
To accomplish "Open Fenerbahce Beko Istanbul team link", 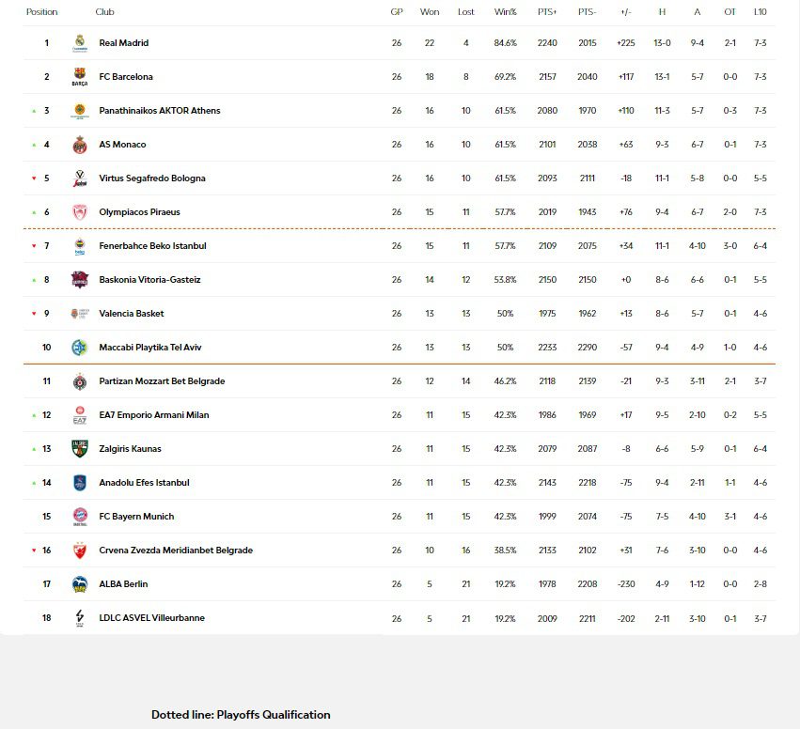I will [152, 246].
